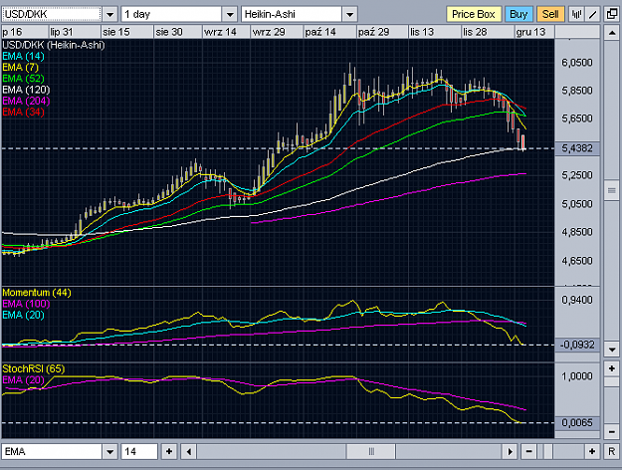622x470 pixels.
Task: Click the 1,0000 StochRSI axis label
Action: click(x=577, y=376)
